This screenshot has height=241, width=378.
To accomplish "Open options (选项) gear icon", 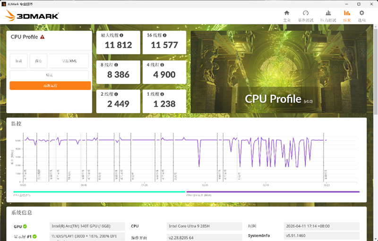I will [x=361, y=13].
